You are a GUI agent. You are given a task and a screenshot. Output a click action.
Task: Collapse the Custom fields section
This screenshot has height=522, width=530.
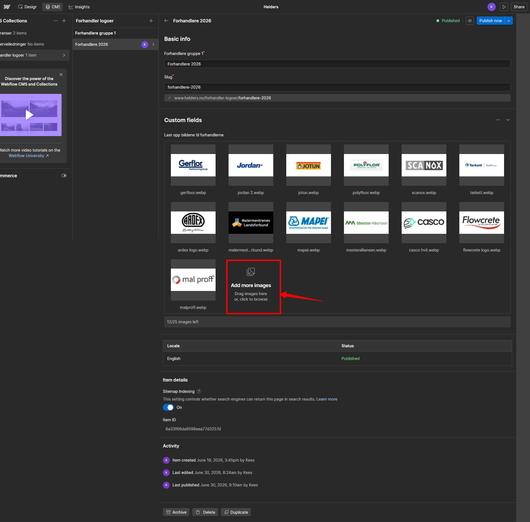pyautogui.click(x=508, y=120)
